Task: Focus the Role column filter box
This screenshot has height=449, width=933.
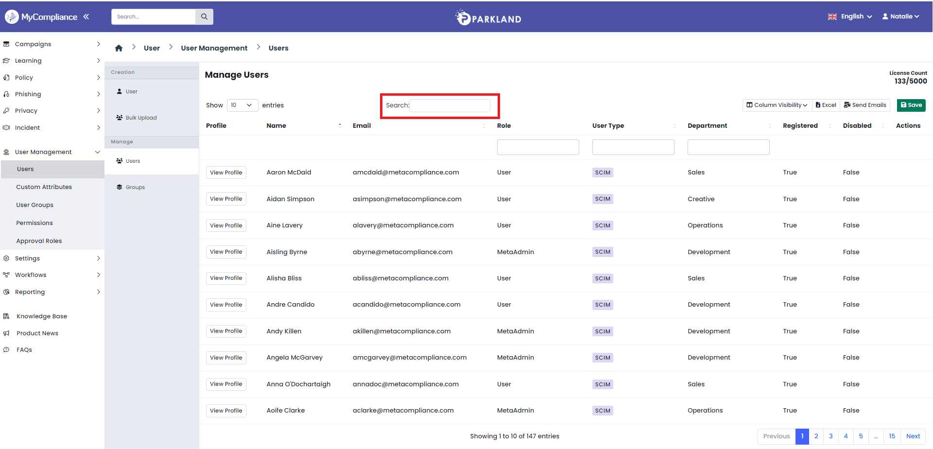Action: point(538,147)
